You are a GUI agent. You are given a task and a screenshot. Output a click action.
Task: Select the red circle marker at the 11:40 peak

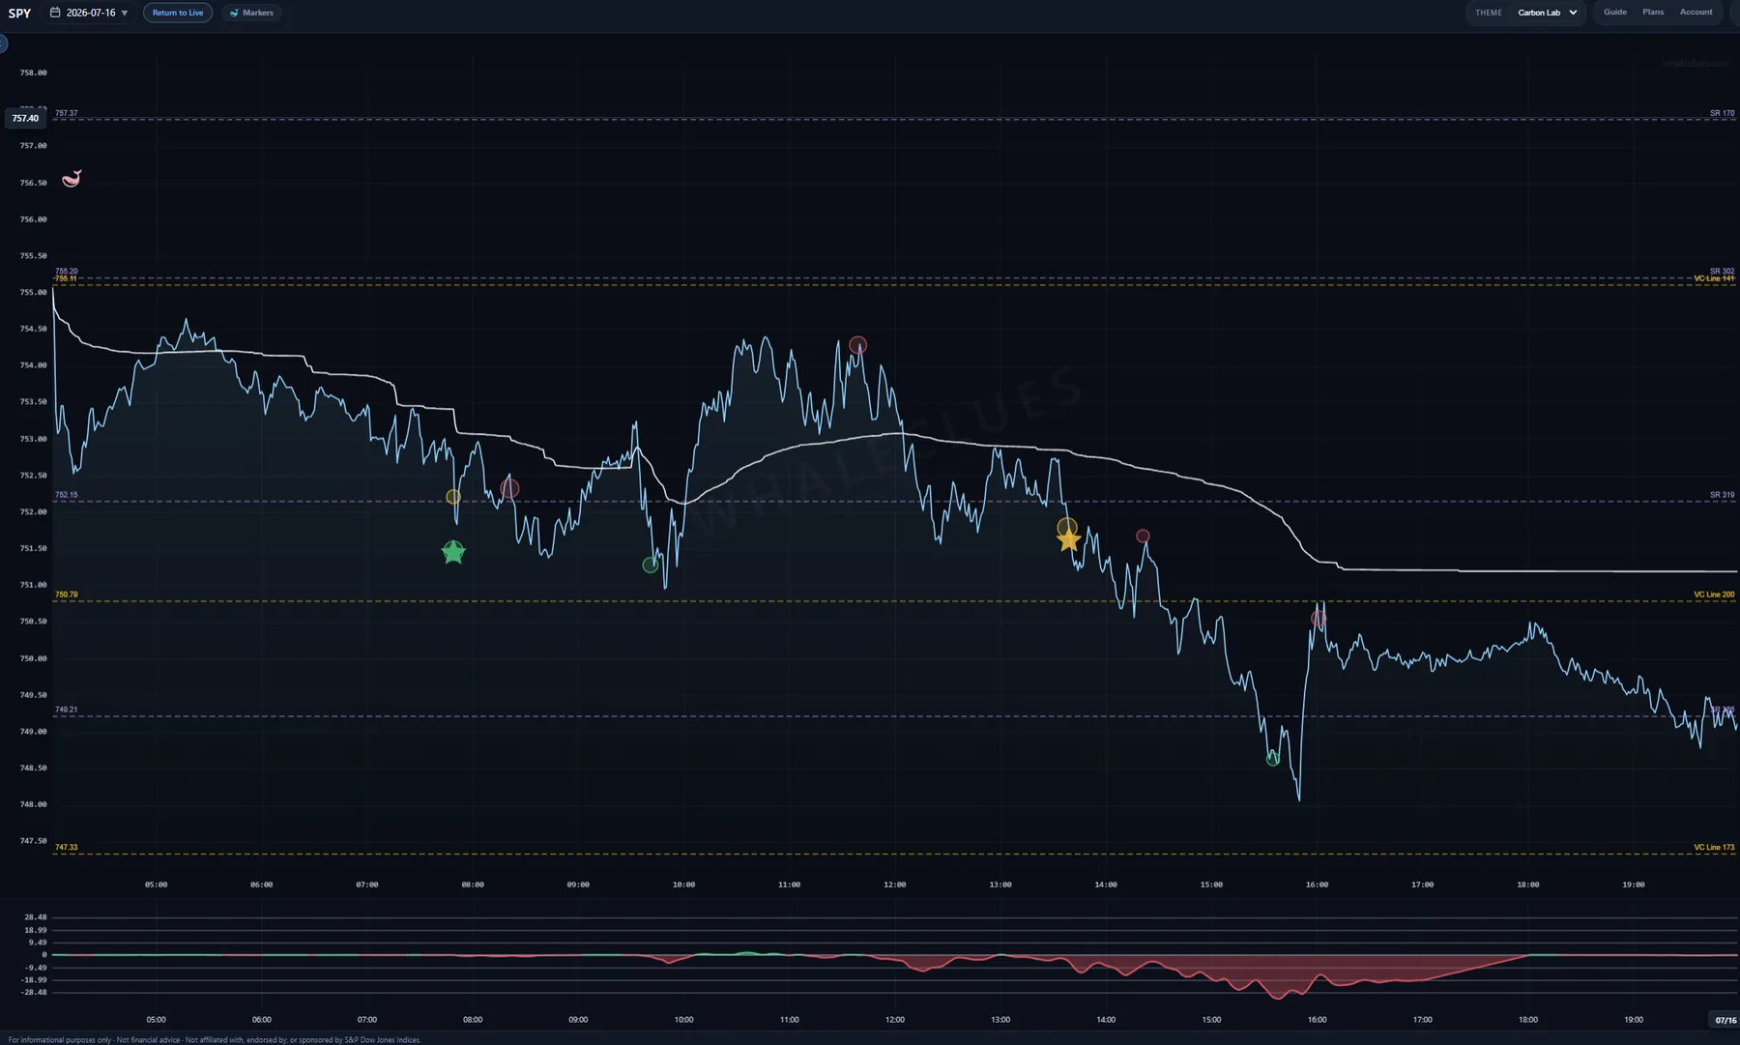tap(857, 345)
